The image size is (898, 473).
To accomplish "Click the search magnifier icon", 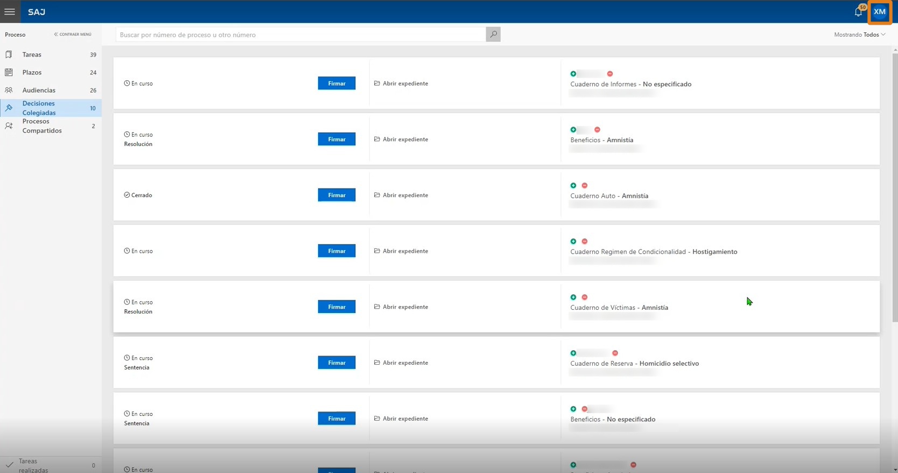I will pyautogui.click(x=493, y=34).
